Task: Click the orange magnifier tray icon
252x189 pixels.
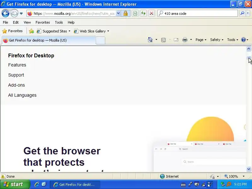Action: click(229, 184)
